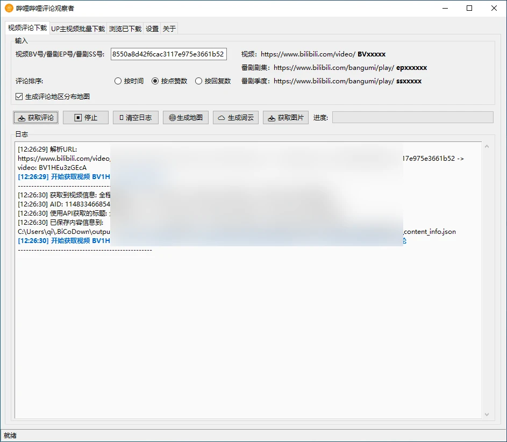Click the orange app icon in title bar
Viewport: 507px width, 442px height.
coord(9,8)
